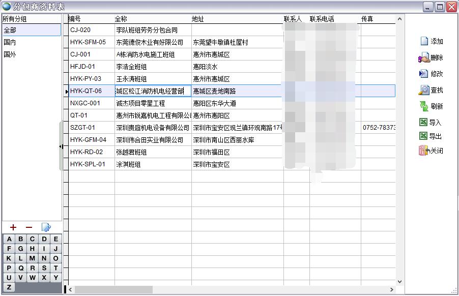459x296 pixels.
Task: Collapse the left panel using splitter arrow
Action: click(61, 146)
